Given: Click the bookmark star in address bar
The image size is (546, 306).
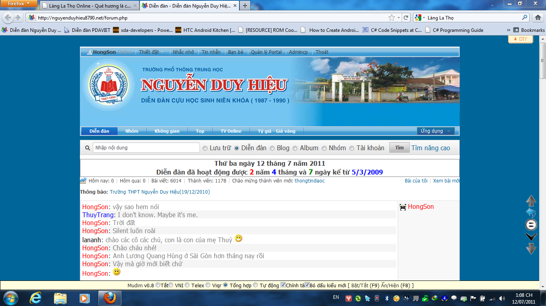Looking at the screenshot, I should pyautogui.click(x=392, y=18).
